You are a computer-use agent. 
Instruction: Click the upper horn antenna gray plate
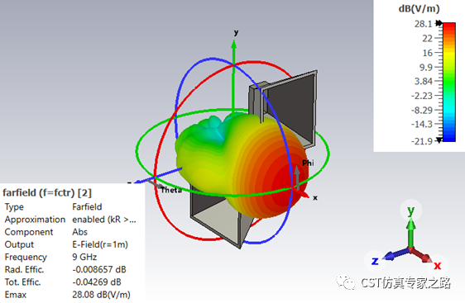coord(289,107)
